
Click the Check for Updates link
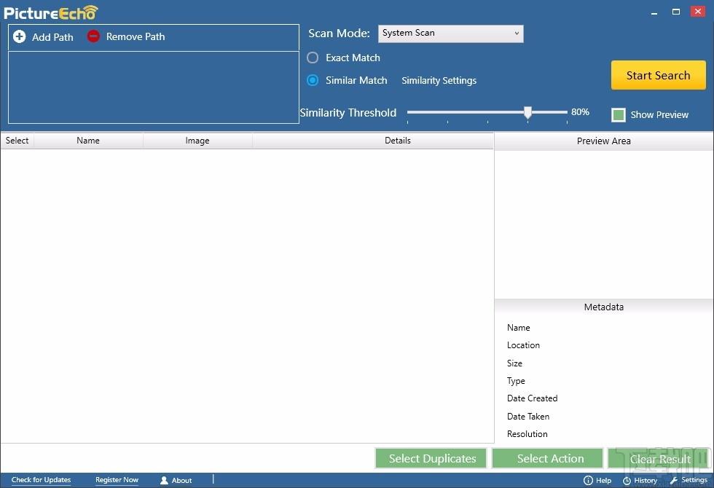(x=41, y=480)
